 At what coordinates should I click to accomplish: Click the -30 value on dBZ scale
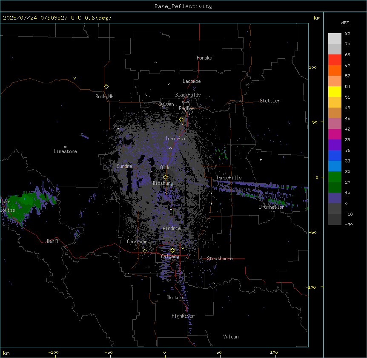[x=349, y=225]
